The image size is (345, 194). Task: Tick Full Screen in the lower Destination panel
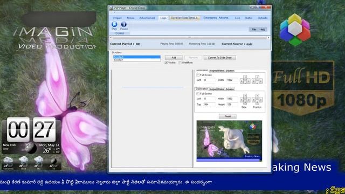click(x=198, y=94)
